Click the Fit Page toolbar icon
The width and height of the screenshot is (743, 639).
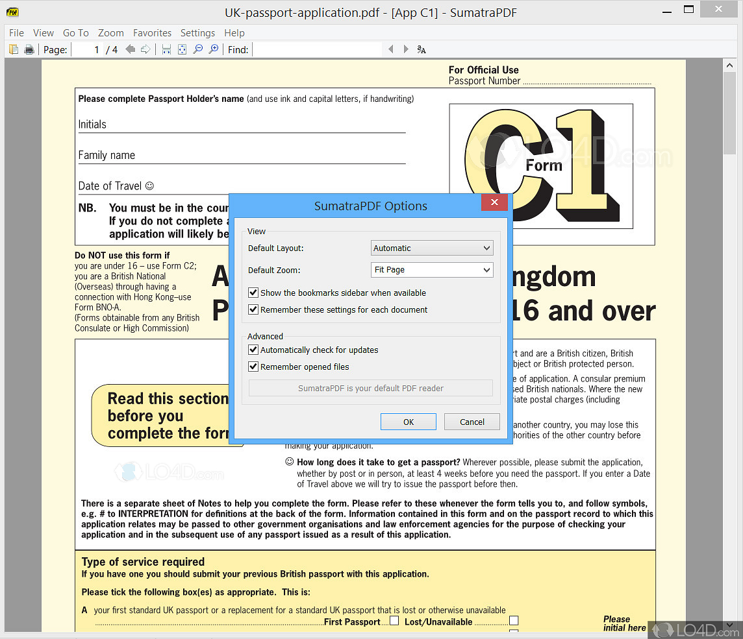182,49
